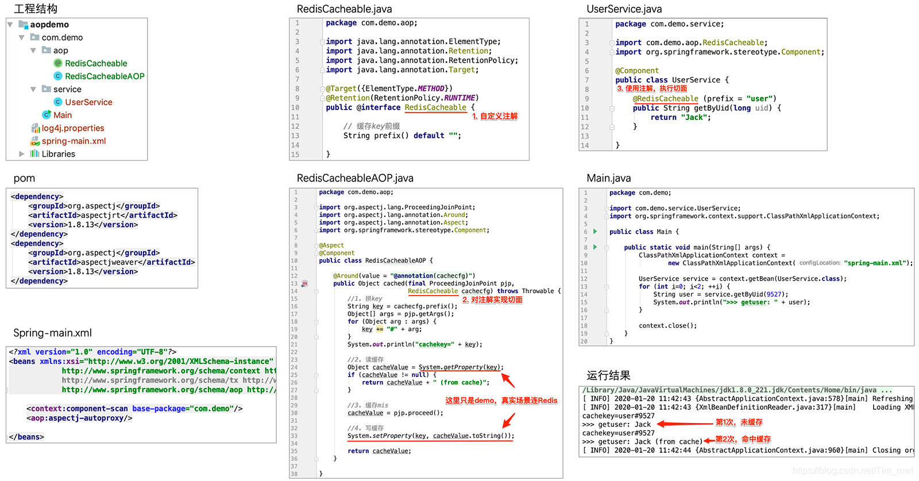Screen dimensions: 919x481
Task: Click the "getuser: Jack (from cache)" output line
Action: pyautogui.click(x=642, y=442)
